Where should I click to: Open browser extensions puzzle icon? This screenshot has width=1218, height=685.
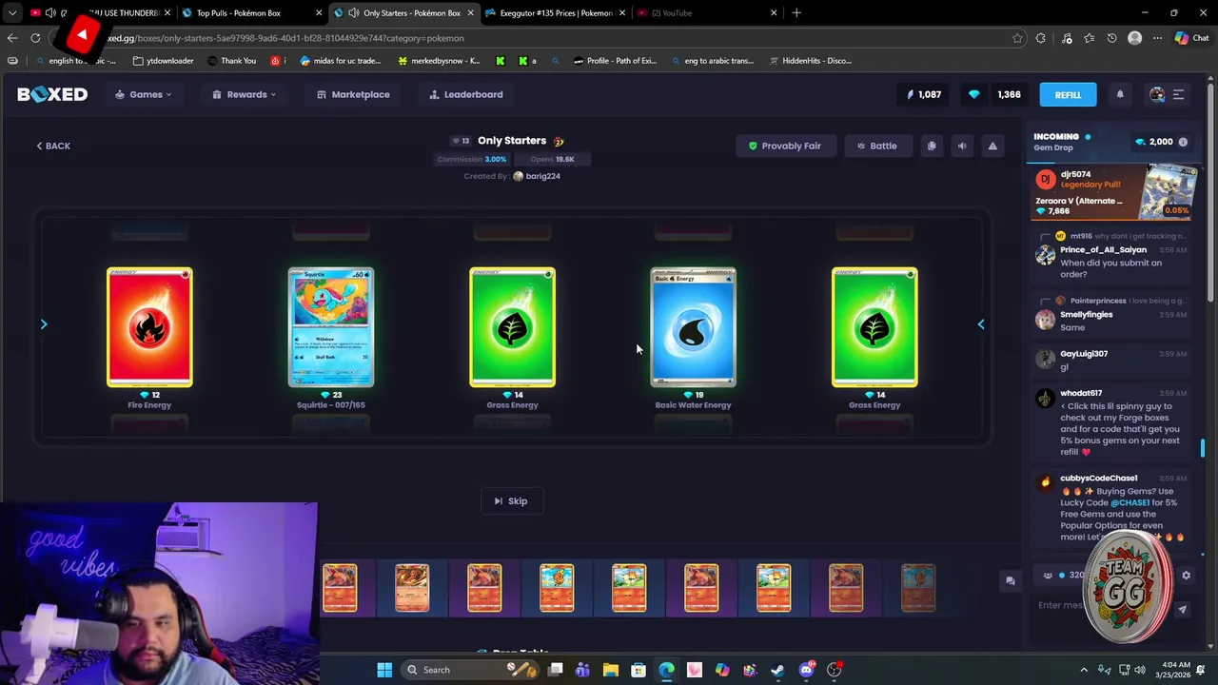tap(1040, 38)
